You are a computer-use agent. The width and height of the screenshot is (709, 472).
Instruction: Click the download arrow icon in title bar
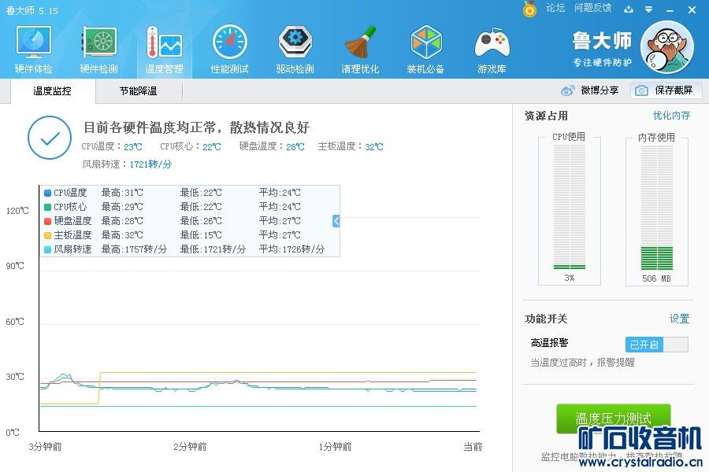pyautogui.click(x=629, y=9)
